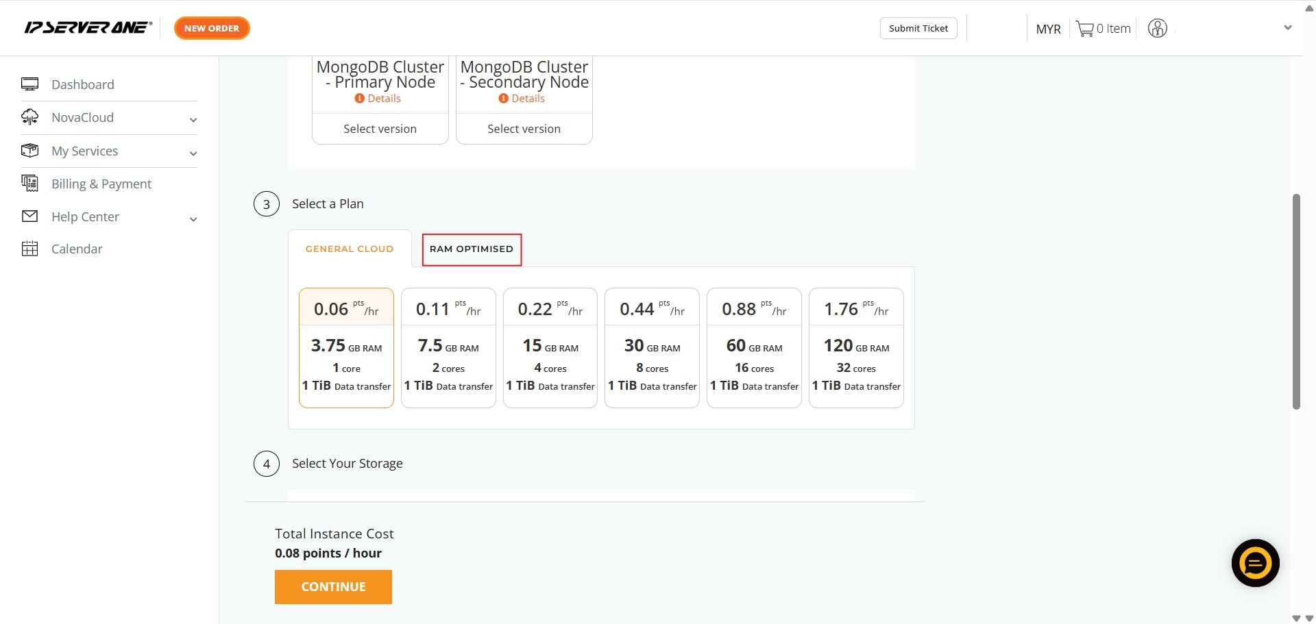Click the Help Center envelope icon
The image size is (1316, 624).
click(29, 216)
